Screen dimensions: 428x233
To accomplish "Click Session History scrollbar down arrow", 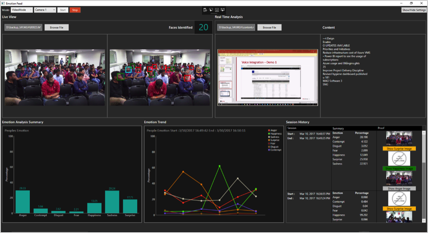I will [423, 220].
